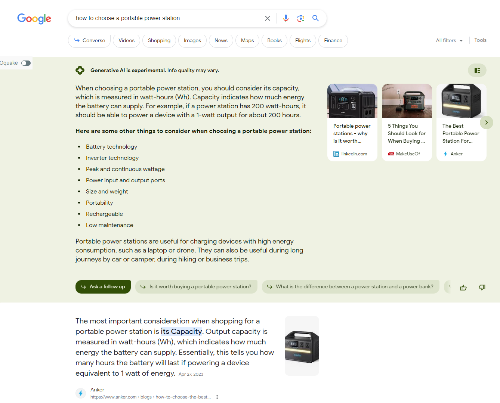Screen dimensions: 500x403
Task: Click the follow-up chip about buying worth
Action: pos(196,286)
